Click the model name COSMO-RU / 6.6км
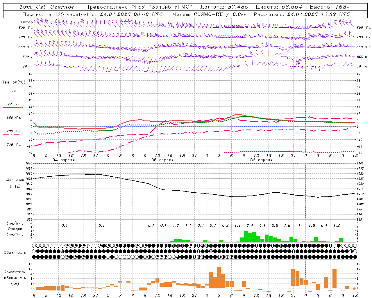Image resolution: width=372 pixels, height=298 pixels. [220, 14]
